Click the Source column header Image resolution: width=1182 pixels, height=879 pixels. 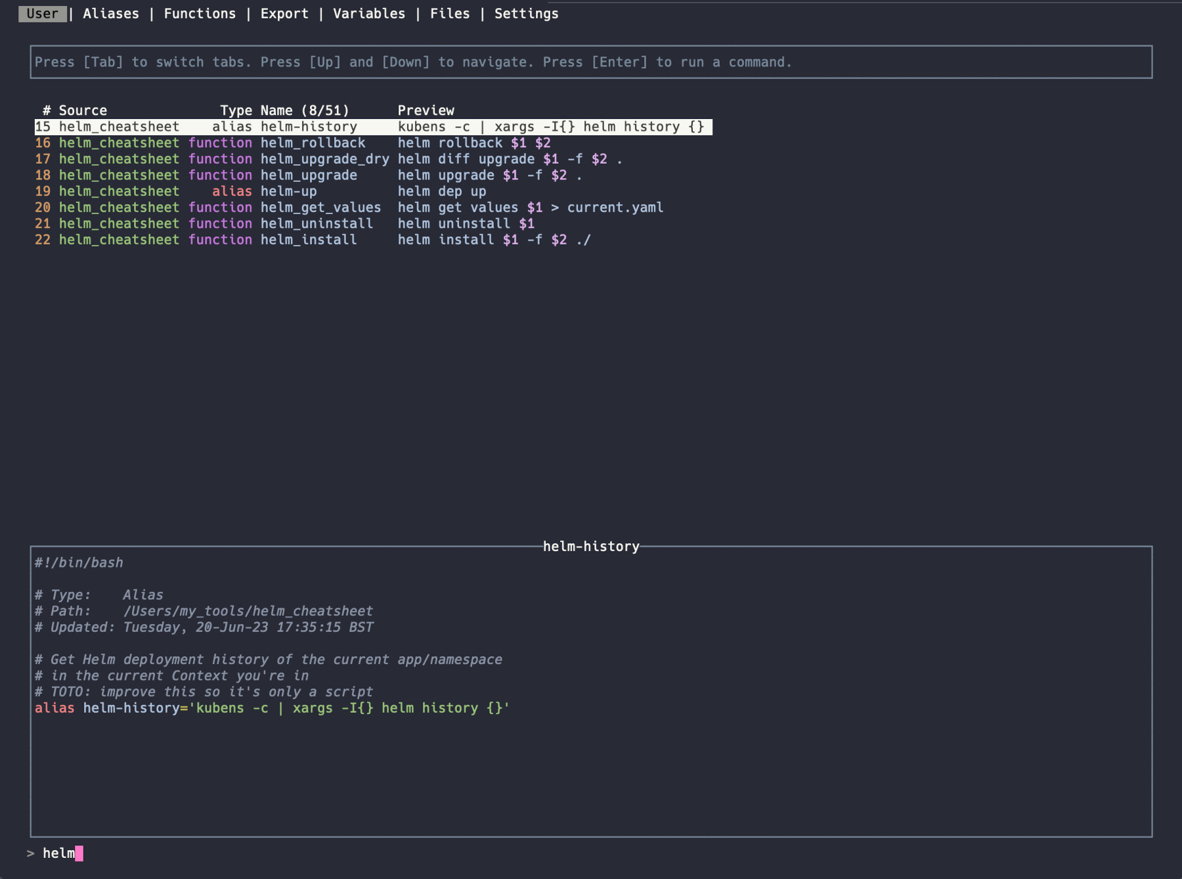pyautogui.click(x=83, y=110)
